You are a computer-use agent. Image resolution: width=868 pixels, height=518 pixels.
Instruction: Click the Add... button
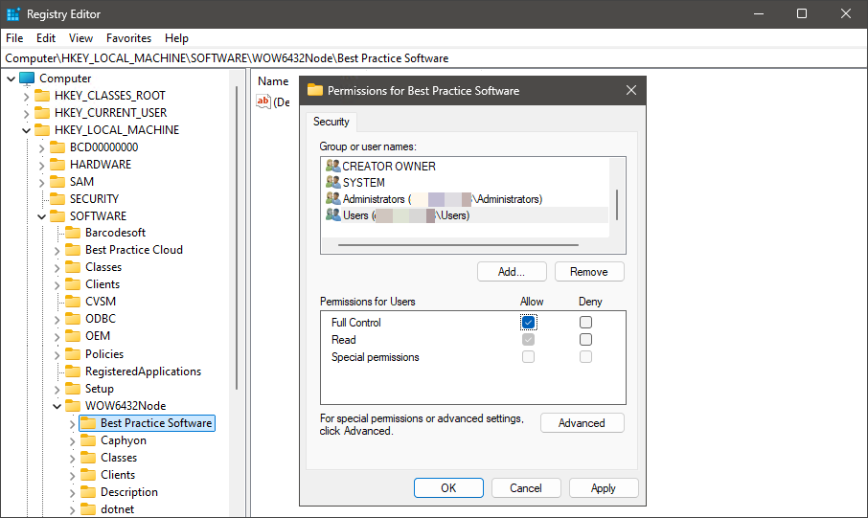512,272
